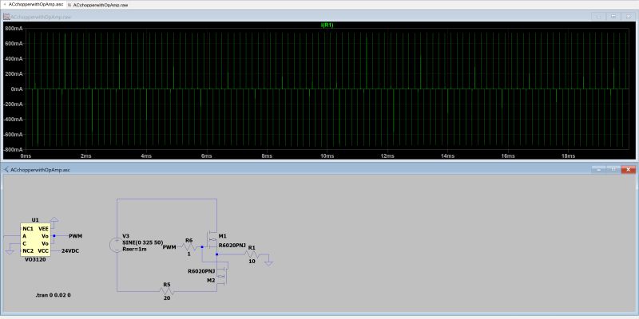Click R6's value 1
639x319 pixels.
(x=189, y=254)
